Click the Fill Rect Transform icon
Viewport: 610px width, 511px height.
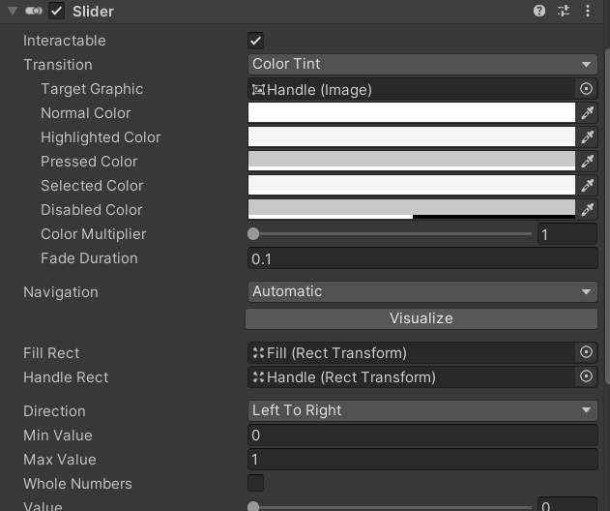(258, 353)
